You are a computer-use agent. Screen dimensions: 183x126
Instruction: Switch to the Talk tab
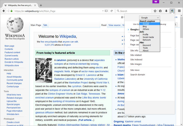click(x=45, y=25)
